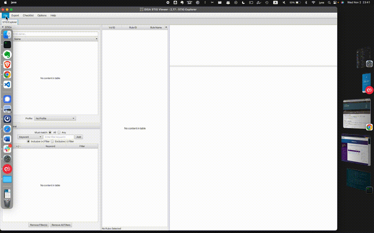Select the Inclusive (+) Filter option
This screenshot has height=233, width=374.
29,141
